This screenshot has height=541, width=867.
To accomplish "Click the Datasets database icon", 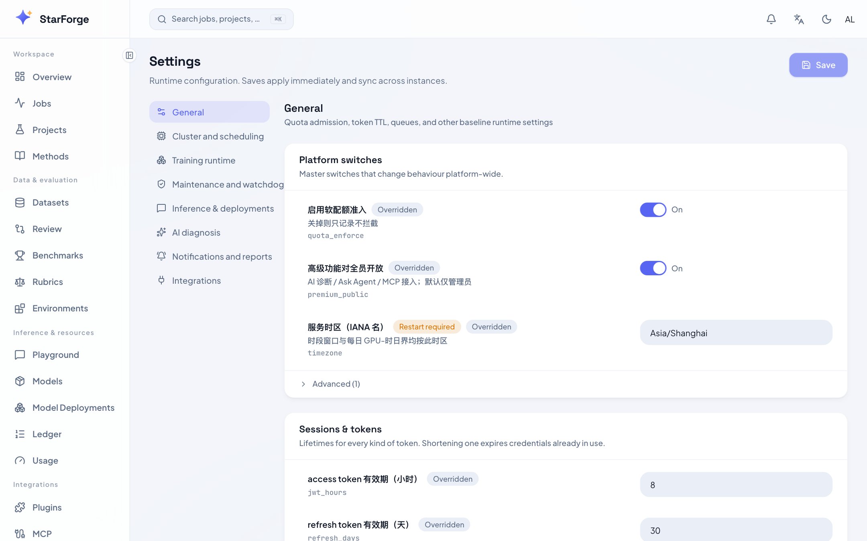I will pyautogui.click(x=20, y=202).
